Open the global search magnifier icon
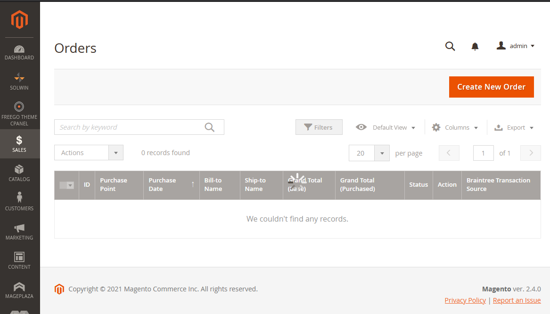 [450, 46]
